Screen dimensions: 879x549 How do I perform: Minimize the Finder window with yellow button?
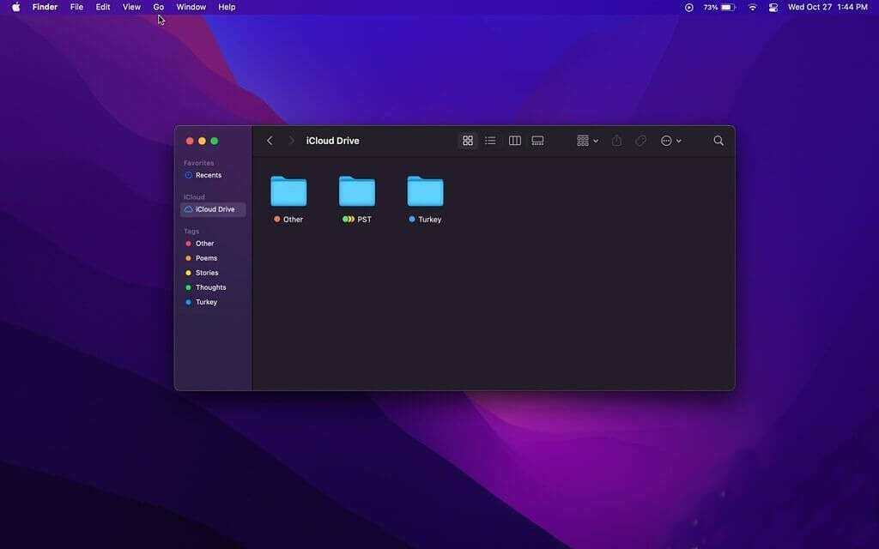(x=202, y=142)
